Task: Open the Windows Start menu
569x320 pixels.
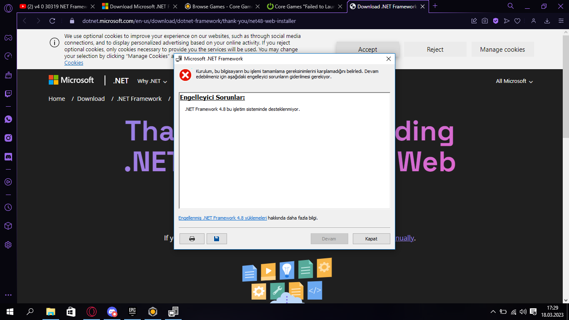Action: click(x=10, y=312)
